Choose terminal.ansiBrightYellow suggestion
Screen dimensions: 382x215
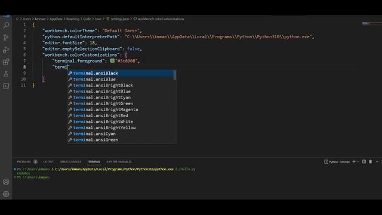(x=121, y=128)
